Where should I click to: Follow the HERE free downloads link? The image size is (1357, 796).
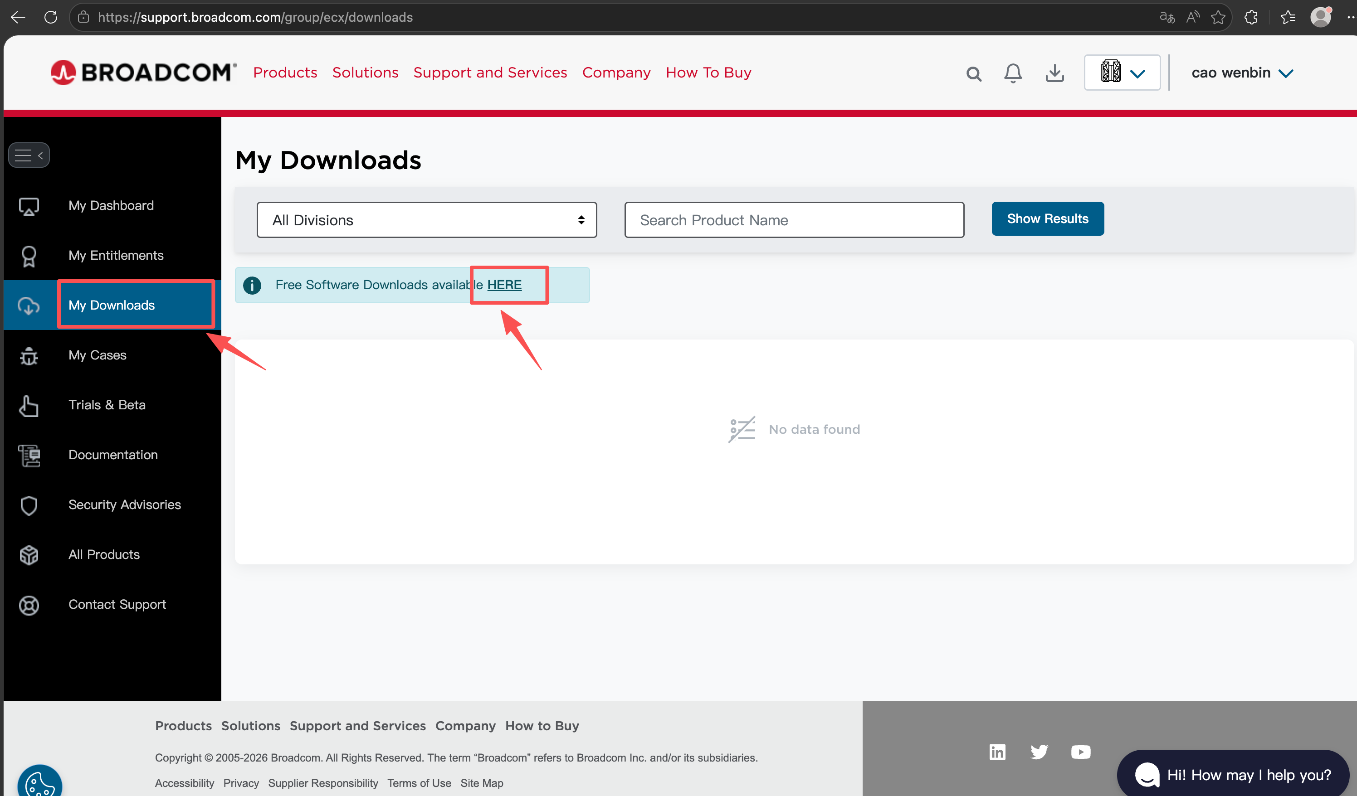[504, 285]
